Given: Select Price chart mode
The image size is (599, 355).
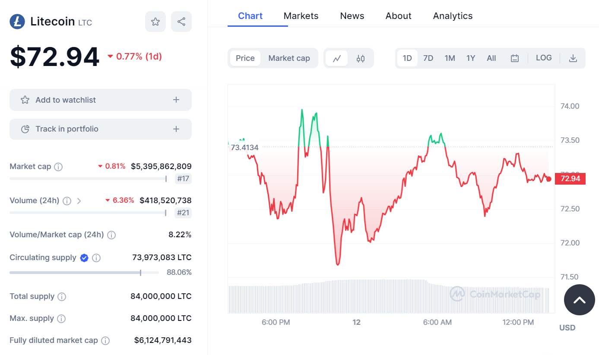Looking at the screenshot, I should 245,58.
